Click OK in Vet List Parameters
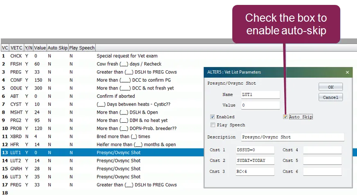 tap(330, 87)
